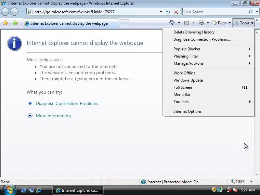260x195 pixels.
Task: Click the Add to Favorites icon
Action: (x=15, y=23)
